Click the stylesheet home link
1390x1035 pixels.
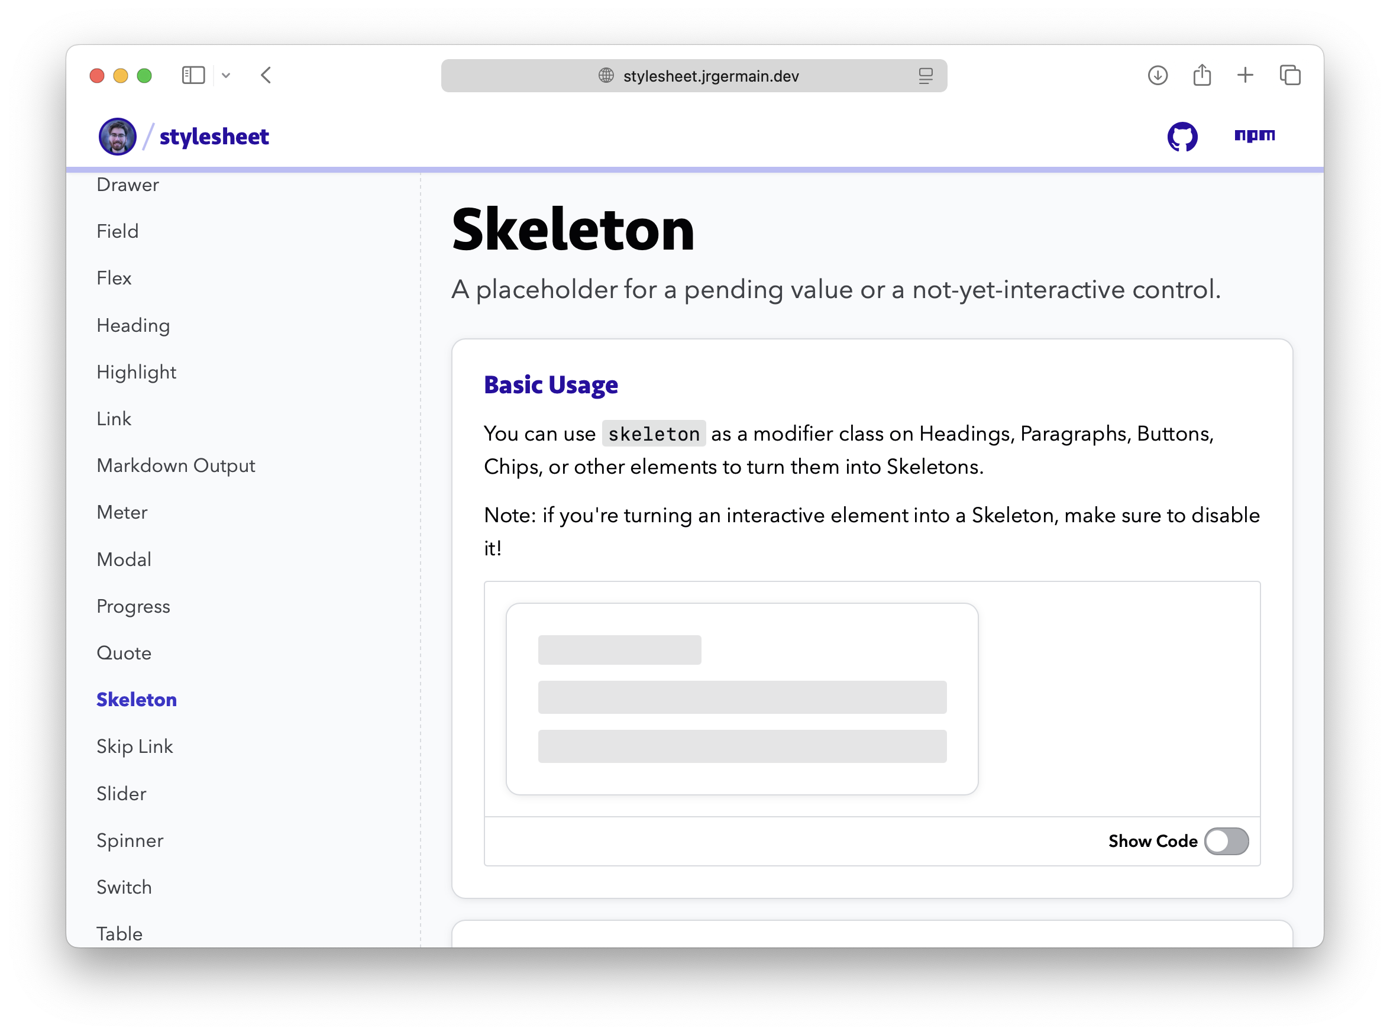[214, 137]
